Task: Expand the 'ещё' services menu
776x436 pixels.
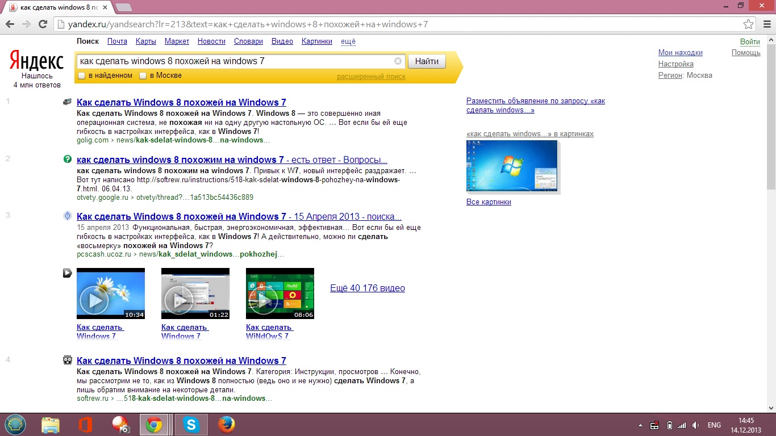Action: click(348, 41)
